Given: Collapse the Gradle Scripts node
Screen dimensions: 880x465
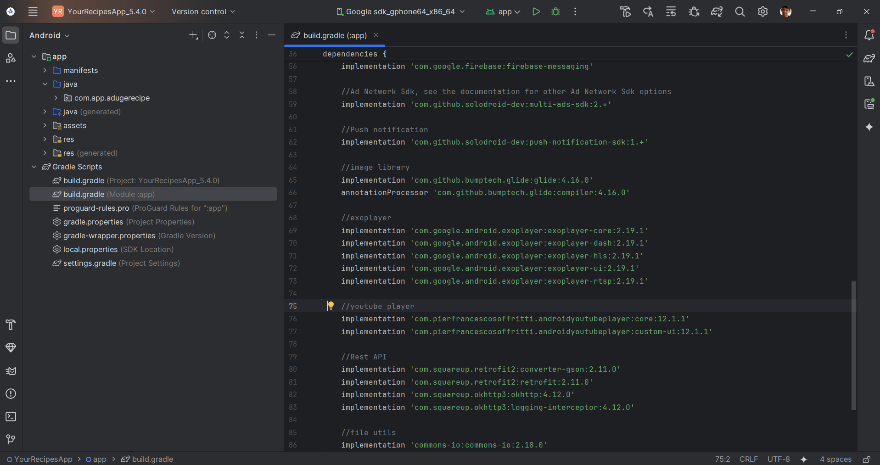Looking at the screenshot, I should tap(34, 167).
